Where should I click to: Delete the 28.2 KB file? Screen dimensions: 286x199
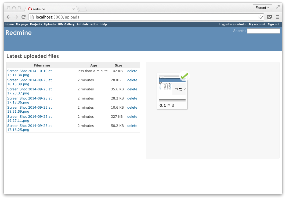[x=132, y=98]
